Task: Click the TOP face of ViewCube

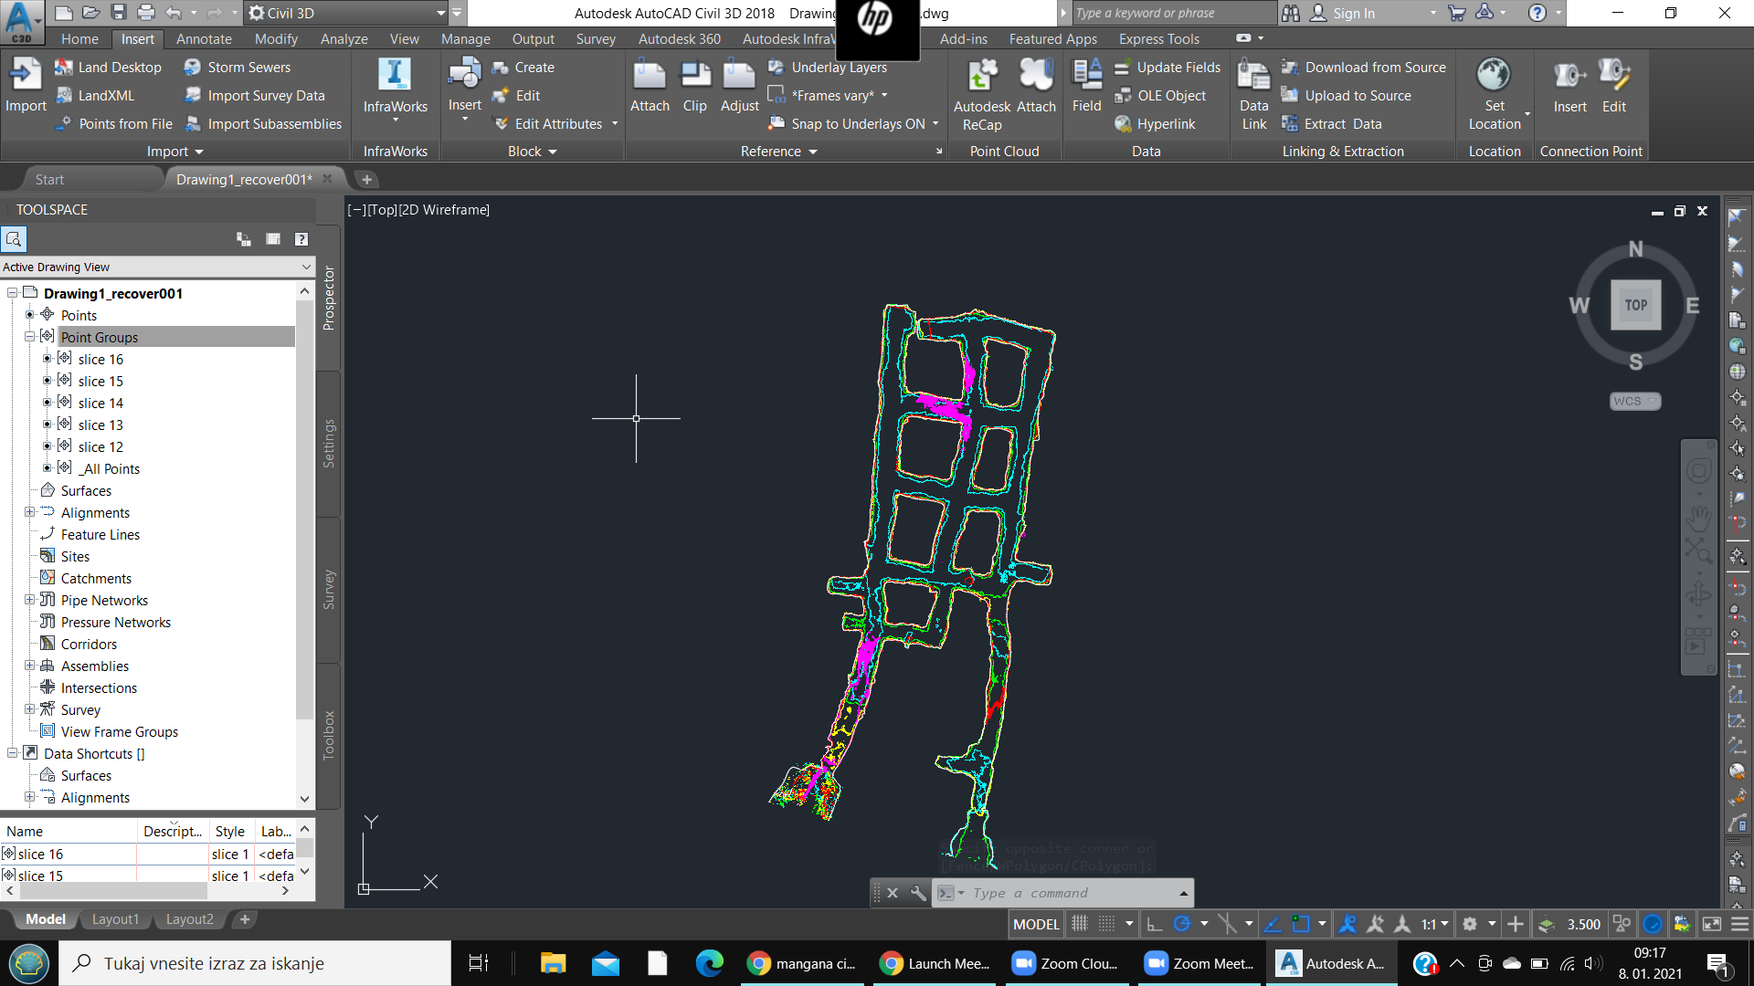Action: pos(1635,305)
